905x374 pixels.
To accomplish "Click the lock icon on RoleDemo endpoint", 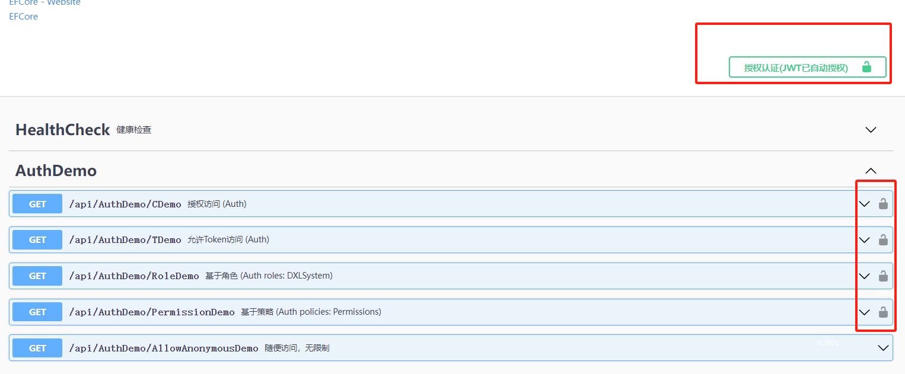I will (x=883, y=276).
